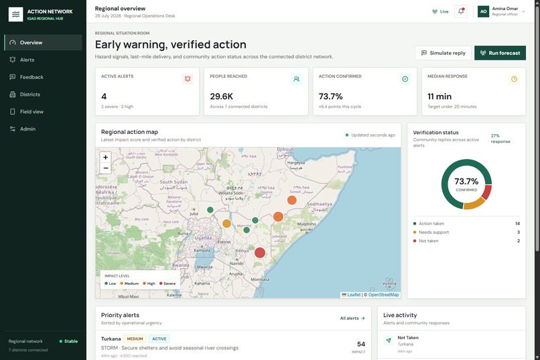Click the Turkana priority alert title
Viewport: 540px width, 360px height.
(111, 339)
